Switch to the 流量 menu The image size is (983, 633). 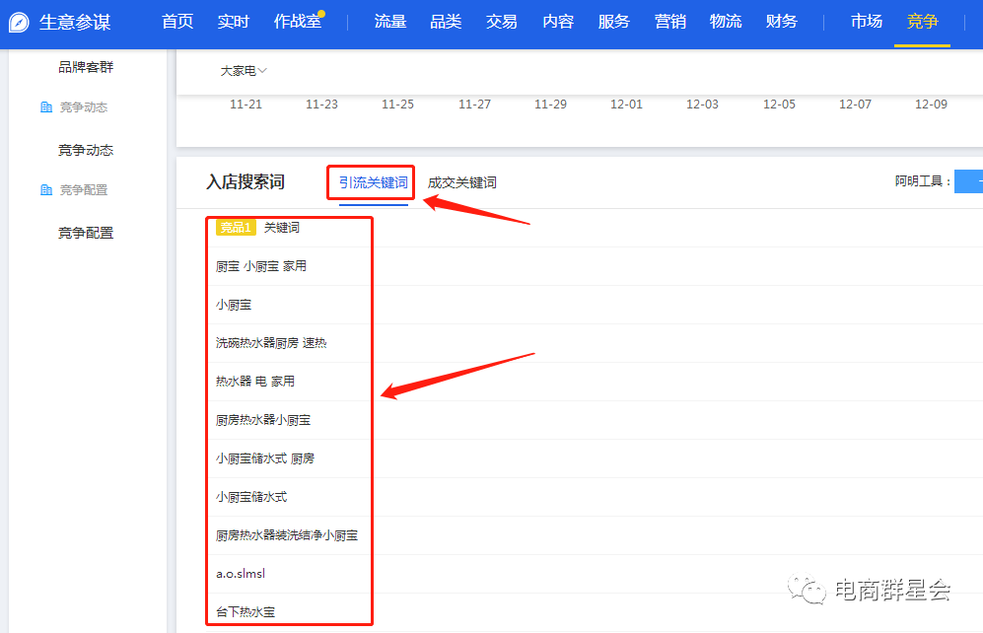389,22
